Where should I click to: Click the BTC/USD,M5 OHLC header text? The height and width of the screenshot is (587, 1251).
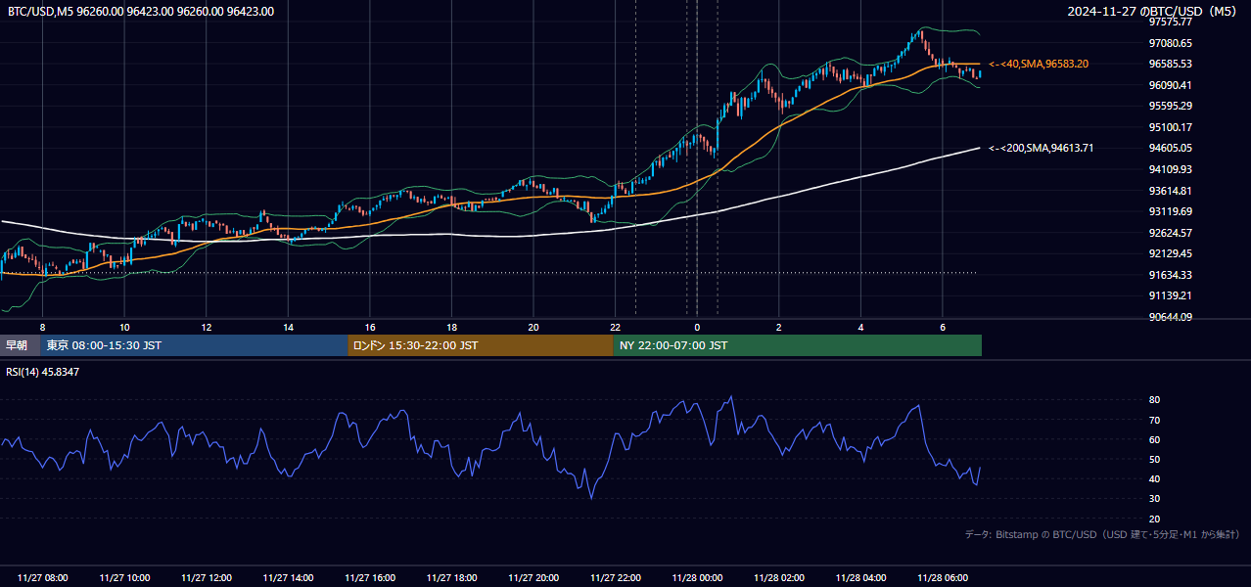(x=141, y=12)
